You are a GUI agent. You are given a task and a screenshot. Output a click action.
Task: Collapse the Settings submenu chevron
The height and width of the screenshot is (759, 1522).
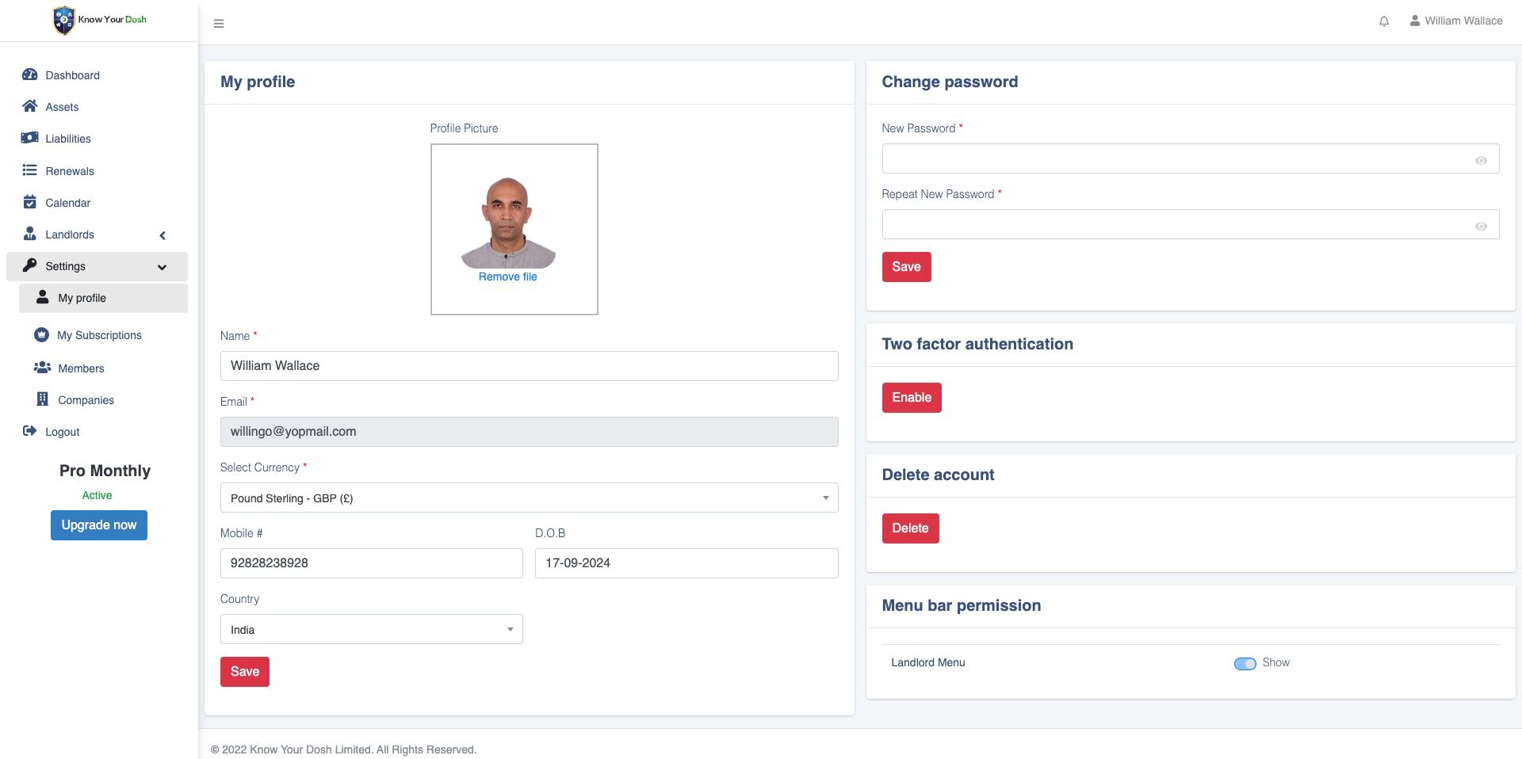[x=162, y=267]
